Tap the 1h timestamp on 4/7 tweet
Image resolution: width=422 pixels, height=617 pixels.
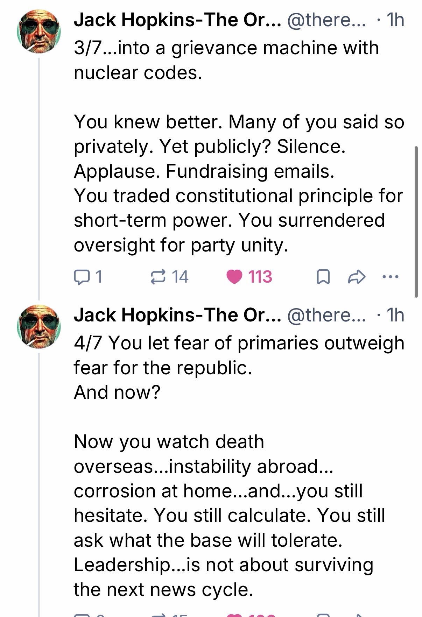click(x=395, y=315)
